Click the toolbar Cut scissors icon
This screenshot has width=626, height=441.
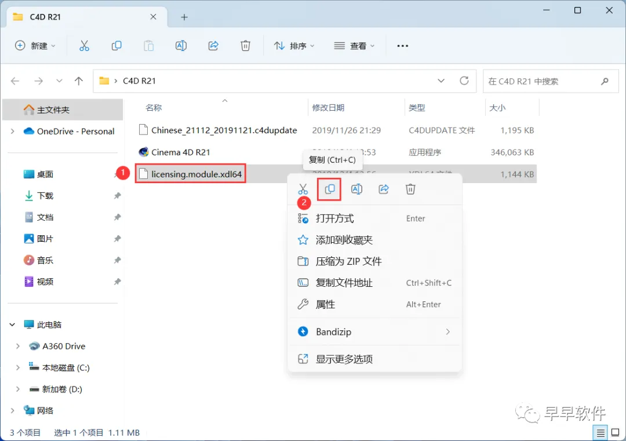pyautogui.click(x=84, y=46)
